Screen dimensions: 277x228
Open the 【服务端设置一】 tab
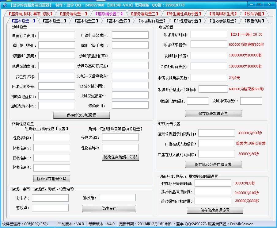(74, 14)
